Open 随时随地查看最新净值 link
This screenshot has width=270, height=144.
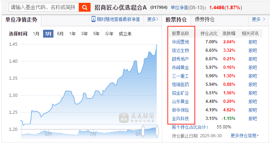pyautogui.click(x=118, y=19)
